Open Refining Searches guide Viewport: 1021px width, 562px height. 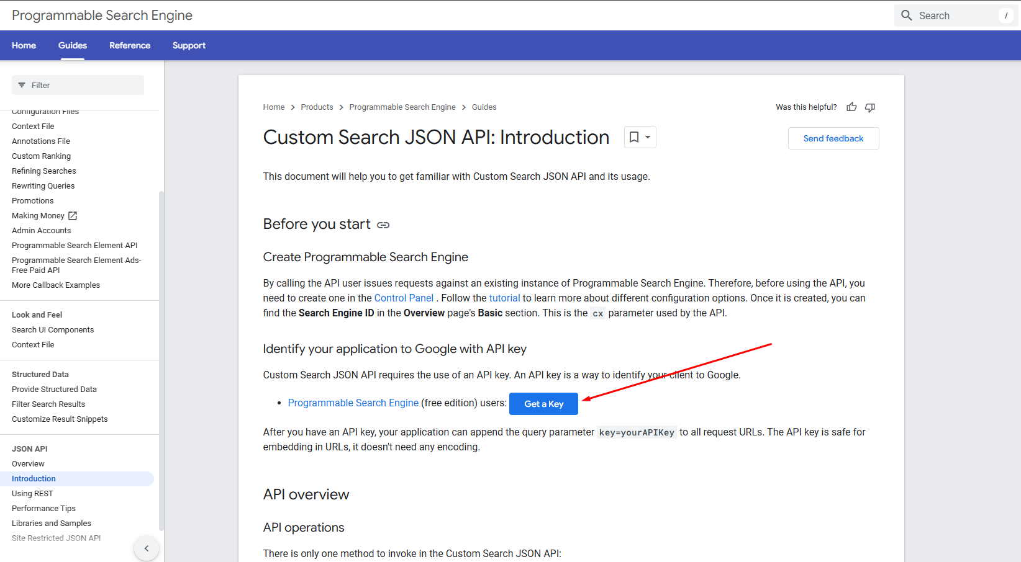(44, 171)
